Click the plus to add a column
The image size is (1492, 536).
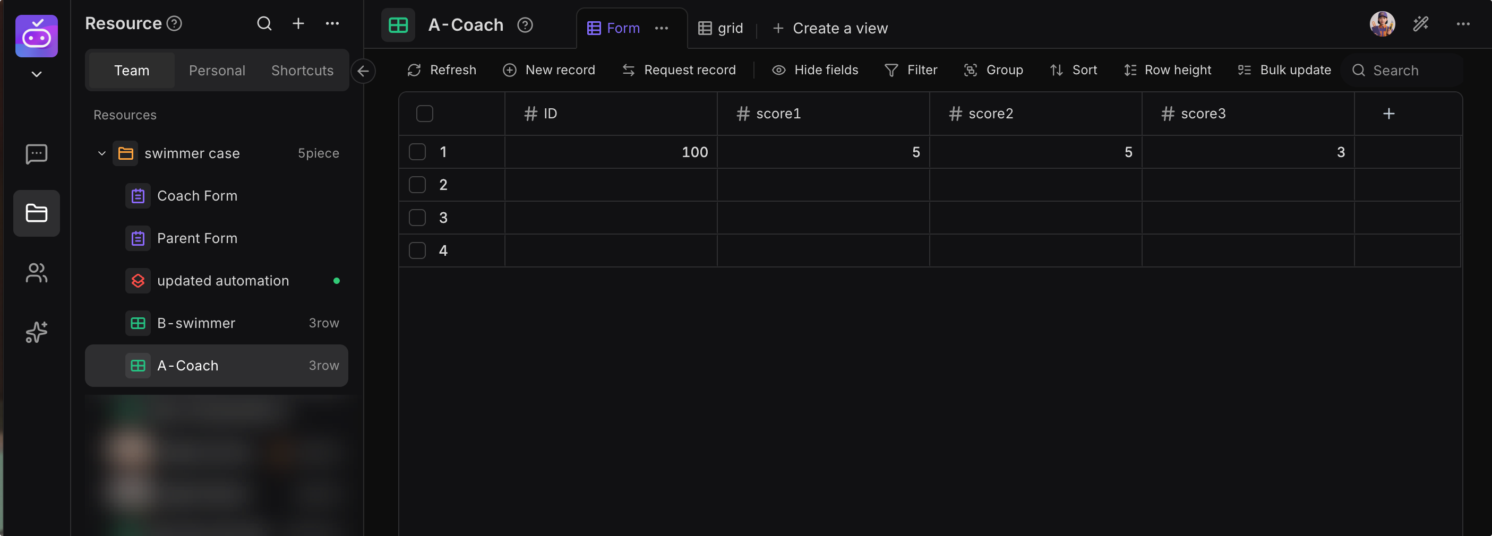pyautogui.click(x=1388, y=114)
